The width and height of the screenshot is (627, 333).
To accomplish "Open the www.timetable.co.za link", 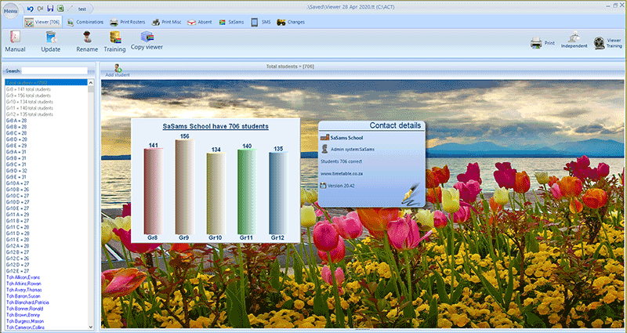I will click(342, 174).
